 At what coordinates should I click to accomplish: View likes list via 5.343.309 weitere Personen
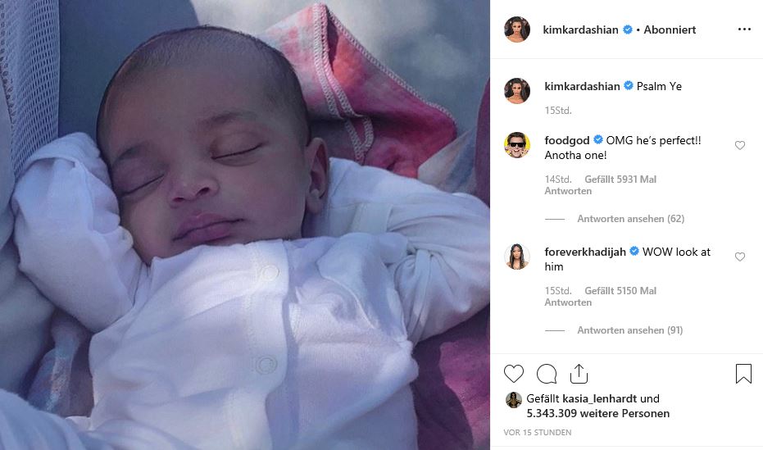coord(598,413)
